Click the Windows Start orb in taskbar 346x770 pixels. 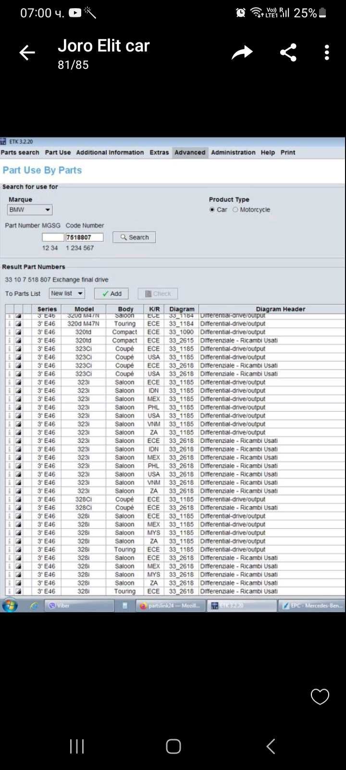[x=10, y=605]
